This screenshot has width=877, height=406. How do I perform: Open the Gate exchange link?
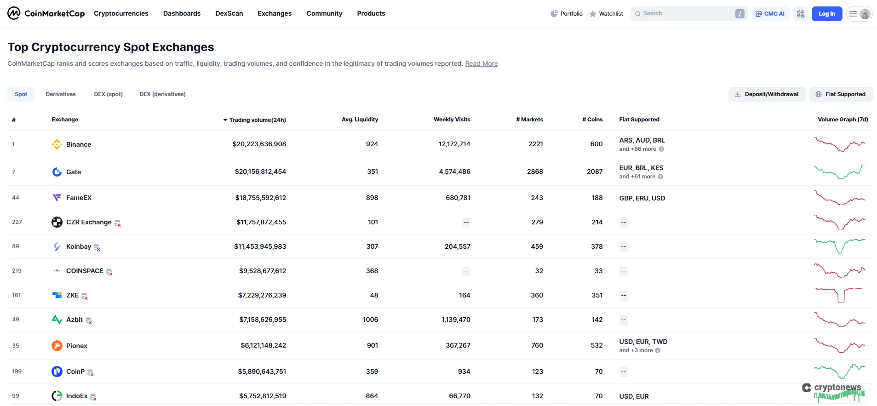point(74,172)
